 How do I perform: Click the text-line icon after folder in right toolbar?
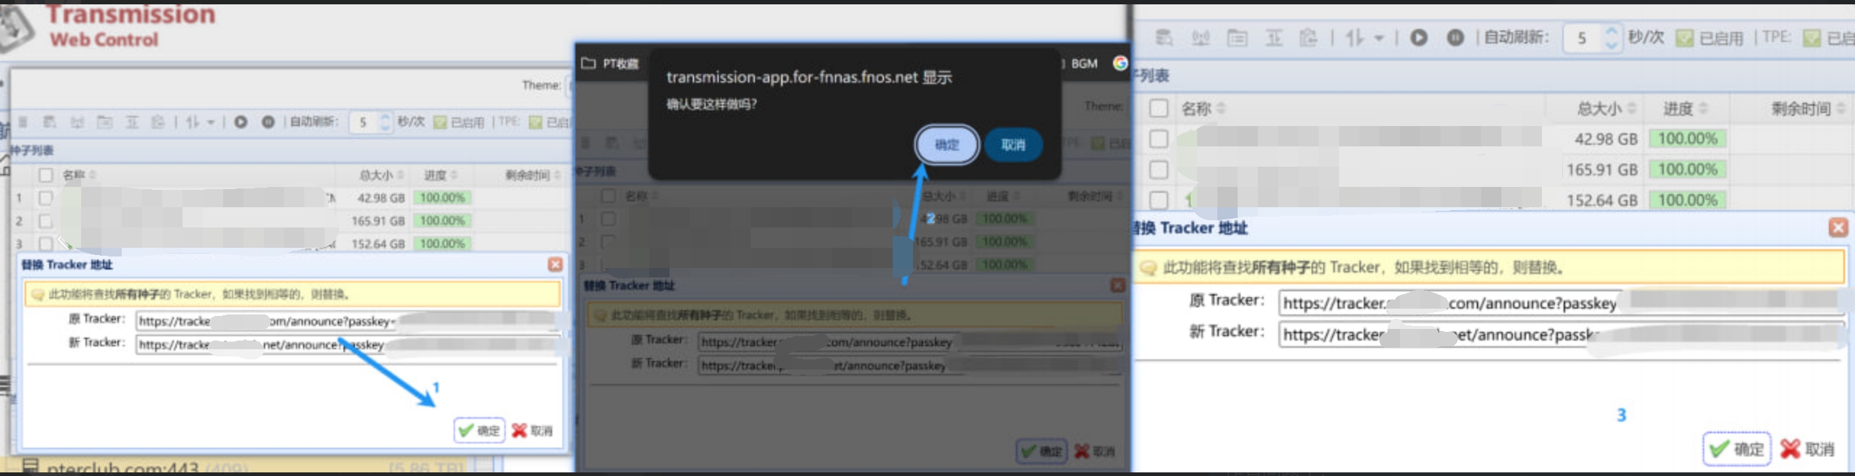[1273, 38]
